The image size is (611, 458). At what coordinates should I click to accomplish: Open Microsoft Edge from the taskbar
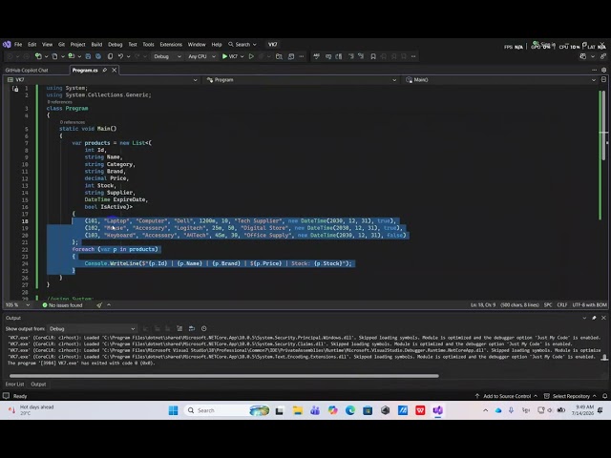click(x=350, y=410)
